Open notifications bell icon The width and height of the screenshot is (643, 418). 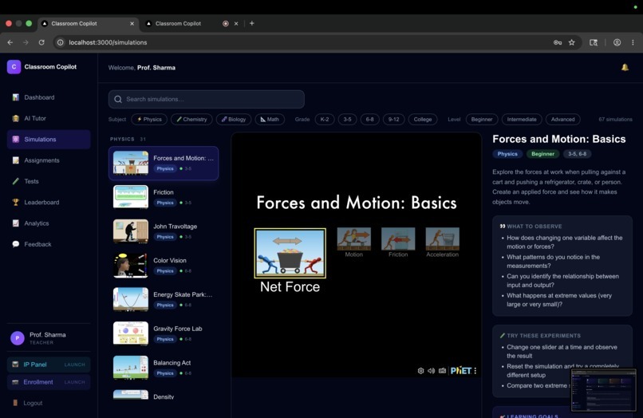tap(625, 67)
